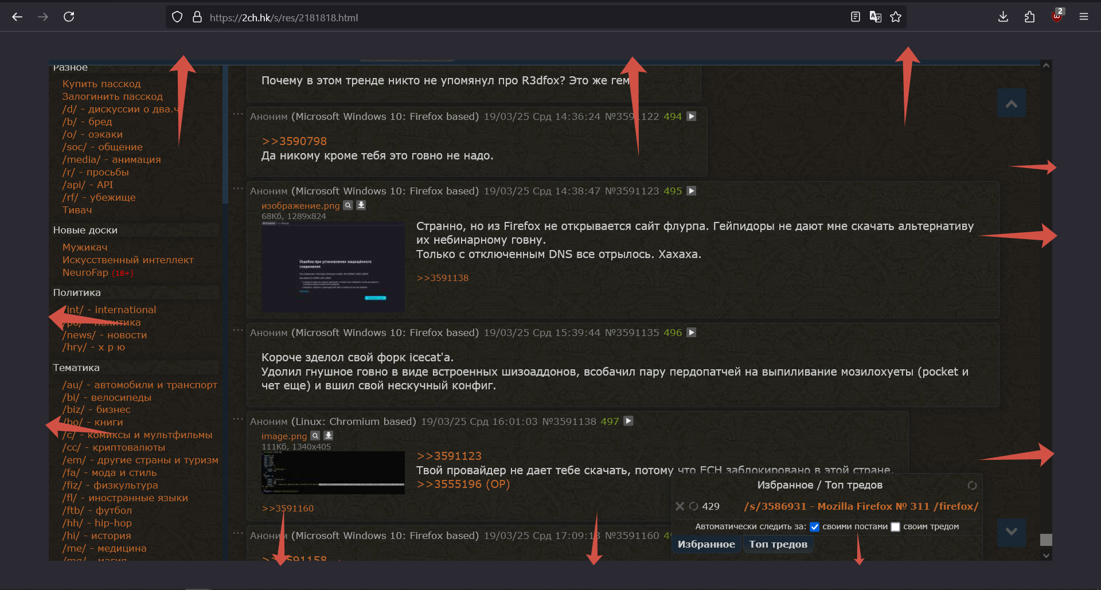The width and height of the screenshot is (1101, 590).
Task: Bookmark this page with the star
Action: tap(896, 17)
